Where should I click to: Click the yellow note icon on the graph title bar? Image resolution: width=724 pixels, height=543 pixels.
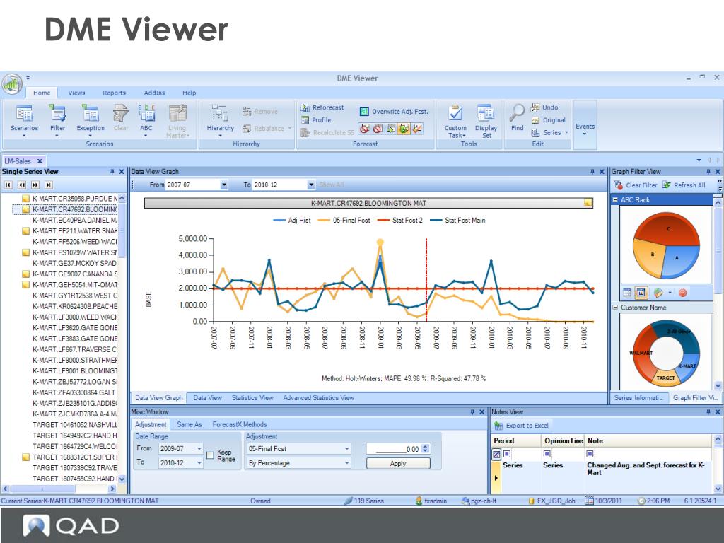pyautogui.click(x=588, y=203)
